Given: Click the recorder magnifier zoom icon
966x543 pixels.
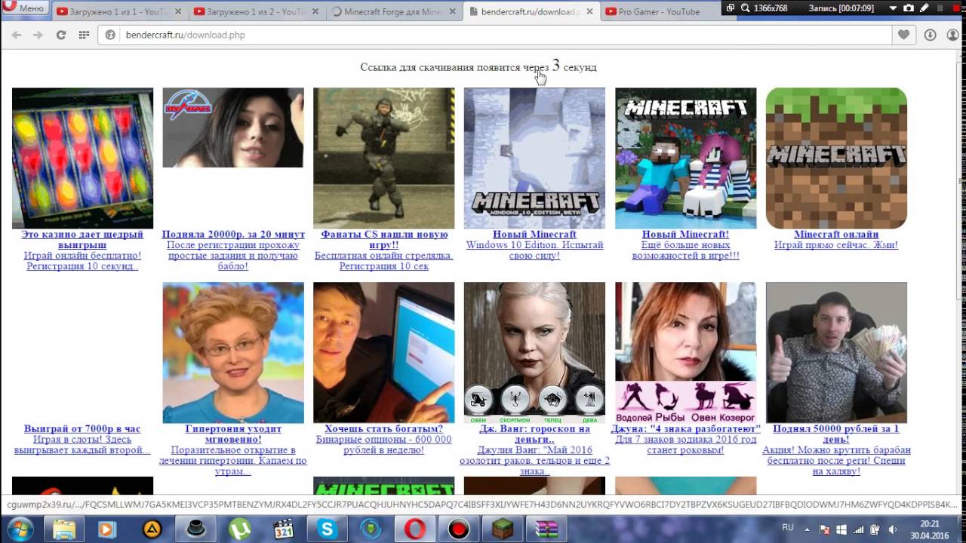Looking at the screenshot, I should pos(745,8).
